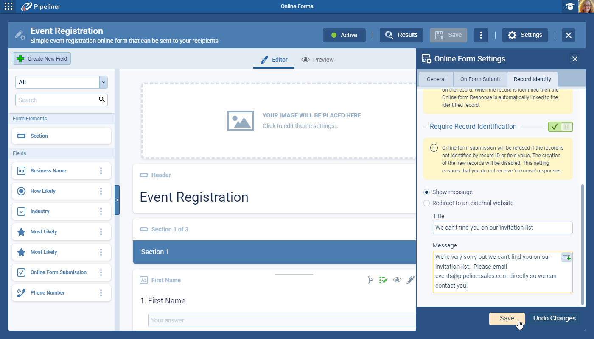Image resolution: width=594 pixels, height=339 pixels.
Task: Open options menu for Business Name field
Action: coord(101,171)
